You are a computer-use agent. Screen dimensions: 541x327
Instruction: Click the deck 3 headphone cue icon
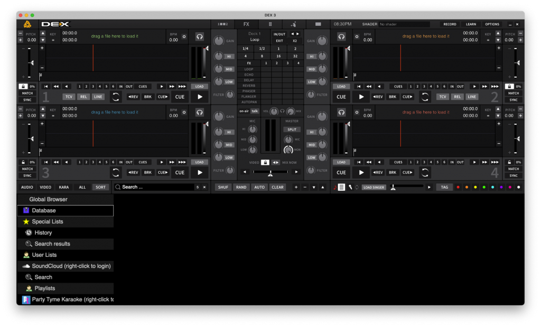coord(199,113)
